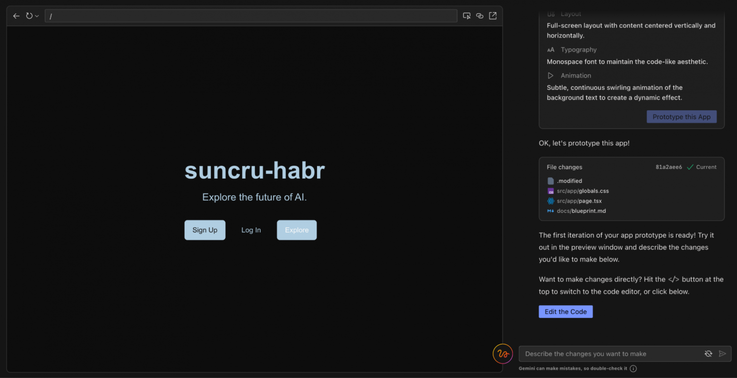Click the Current checkmark status
Viewport: 737px width, 378px height.
pyautogui.click(x=702, y=167)
